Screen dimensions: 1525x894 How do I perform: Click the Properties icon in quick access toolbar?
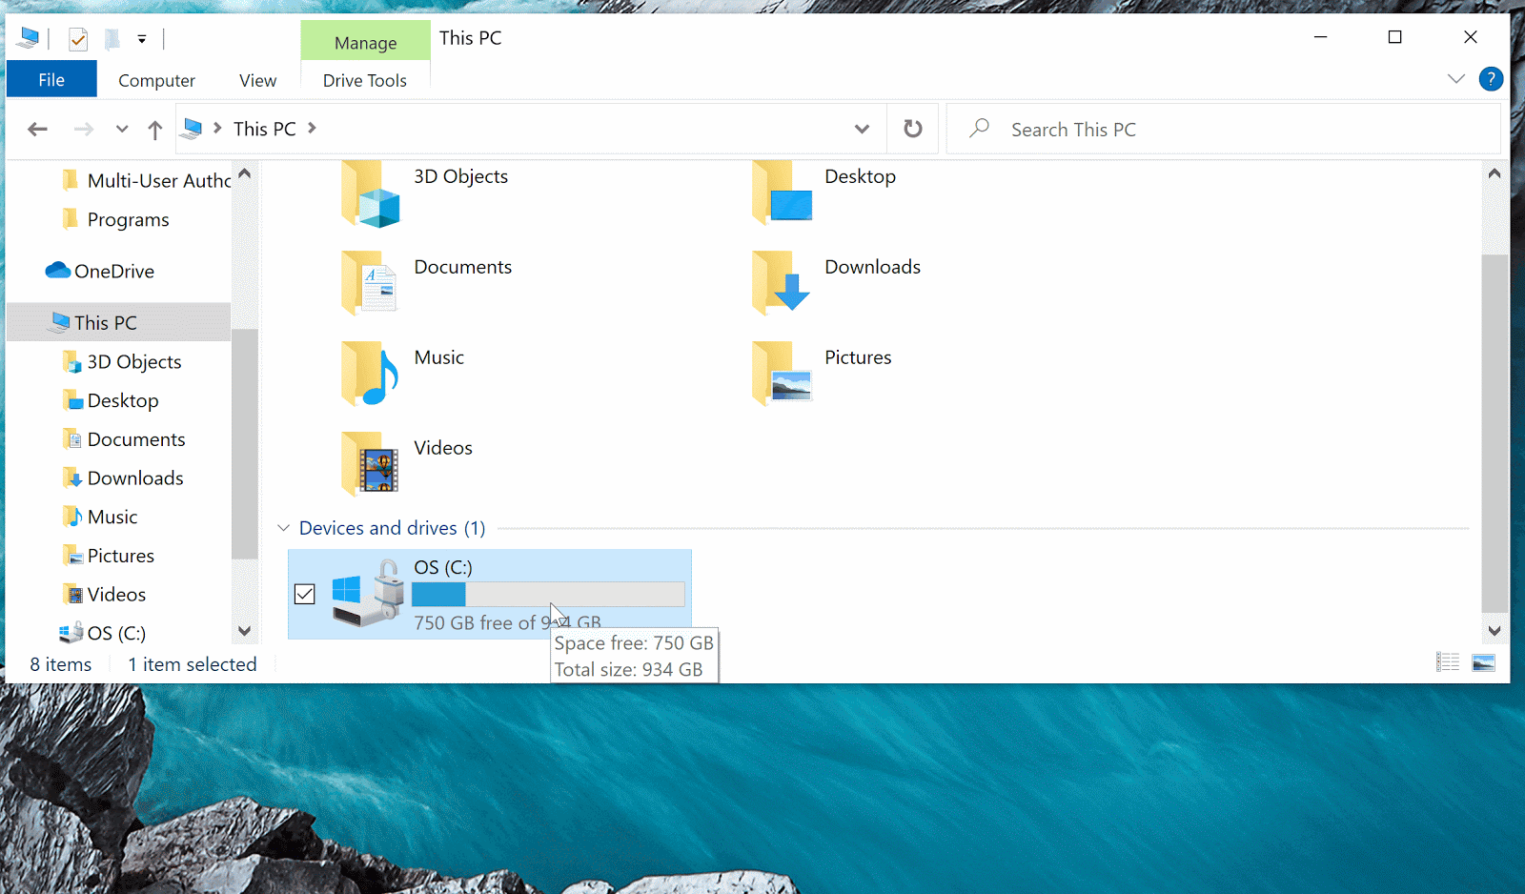(x=78, y=39)
